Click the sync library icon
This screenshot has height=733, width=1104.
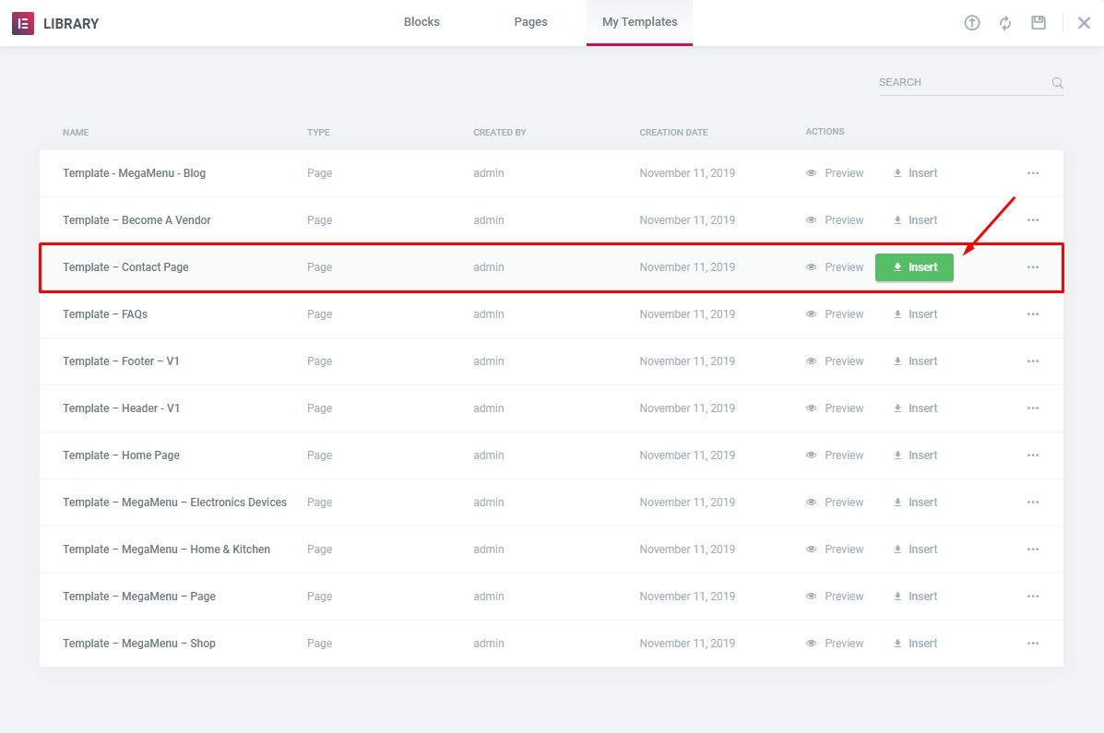point(1005,23)
